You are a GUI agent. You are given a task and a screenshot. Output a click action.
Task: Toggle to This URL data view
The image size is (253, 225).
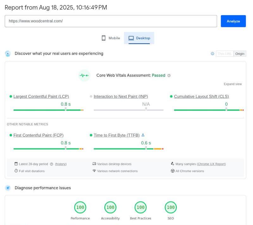(225, 54)
